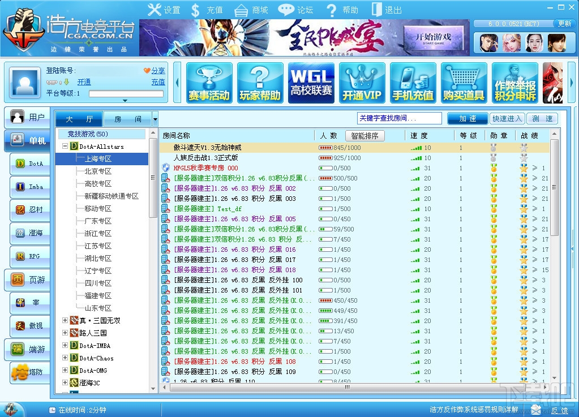This screenshot has height=417, width=579.
Task: Switch to the 大厅 lobby tab
Action: [x=79, y=119]
